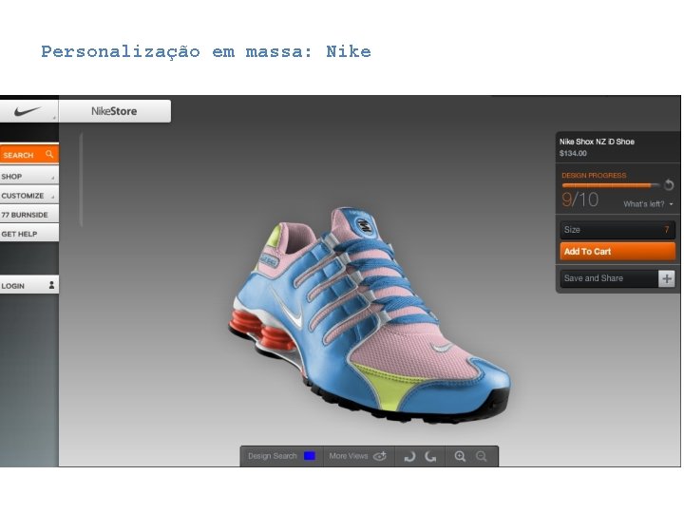Image resolution: width=684 pixels, height=513 pixels.
Task: Click the blue Design Search swatch
Action: 310,456
